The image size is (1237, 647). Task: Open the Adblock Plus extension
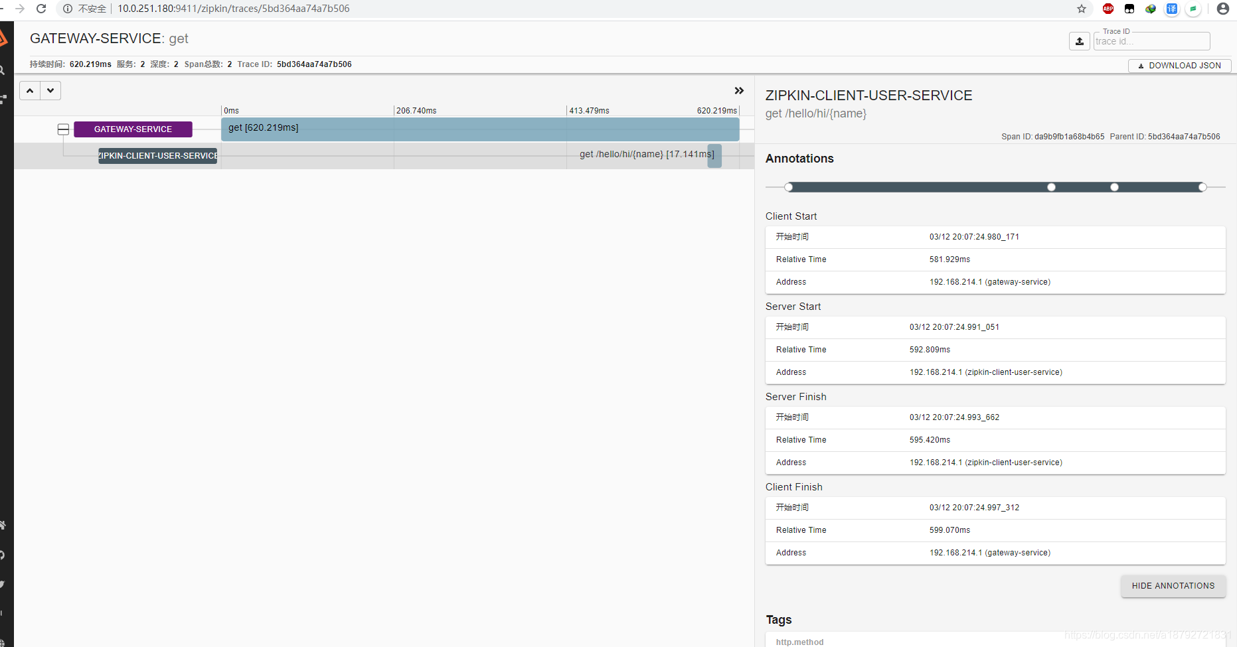coord(1108,9)
